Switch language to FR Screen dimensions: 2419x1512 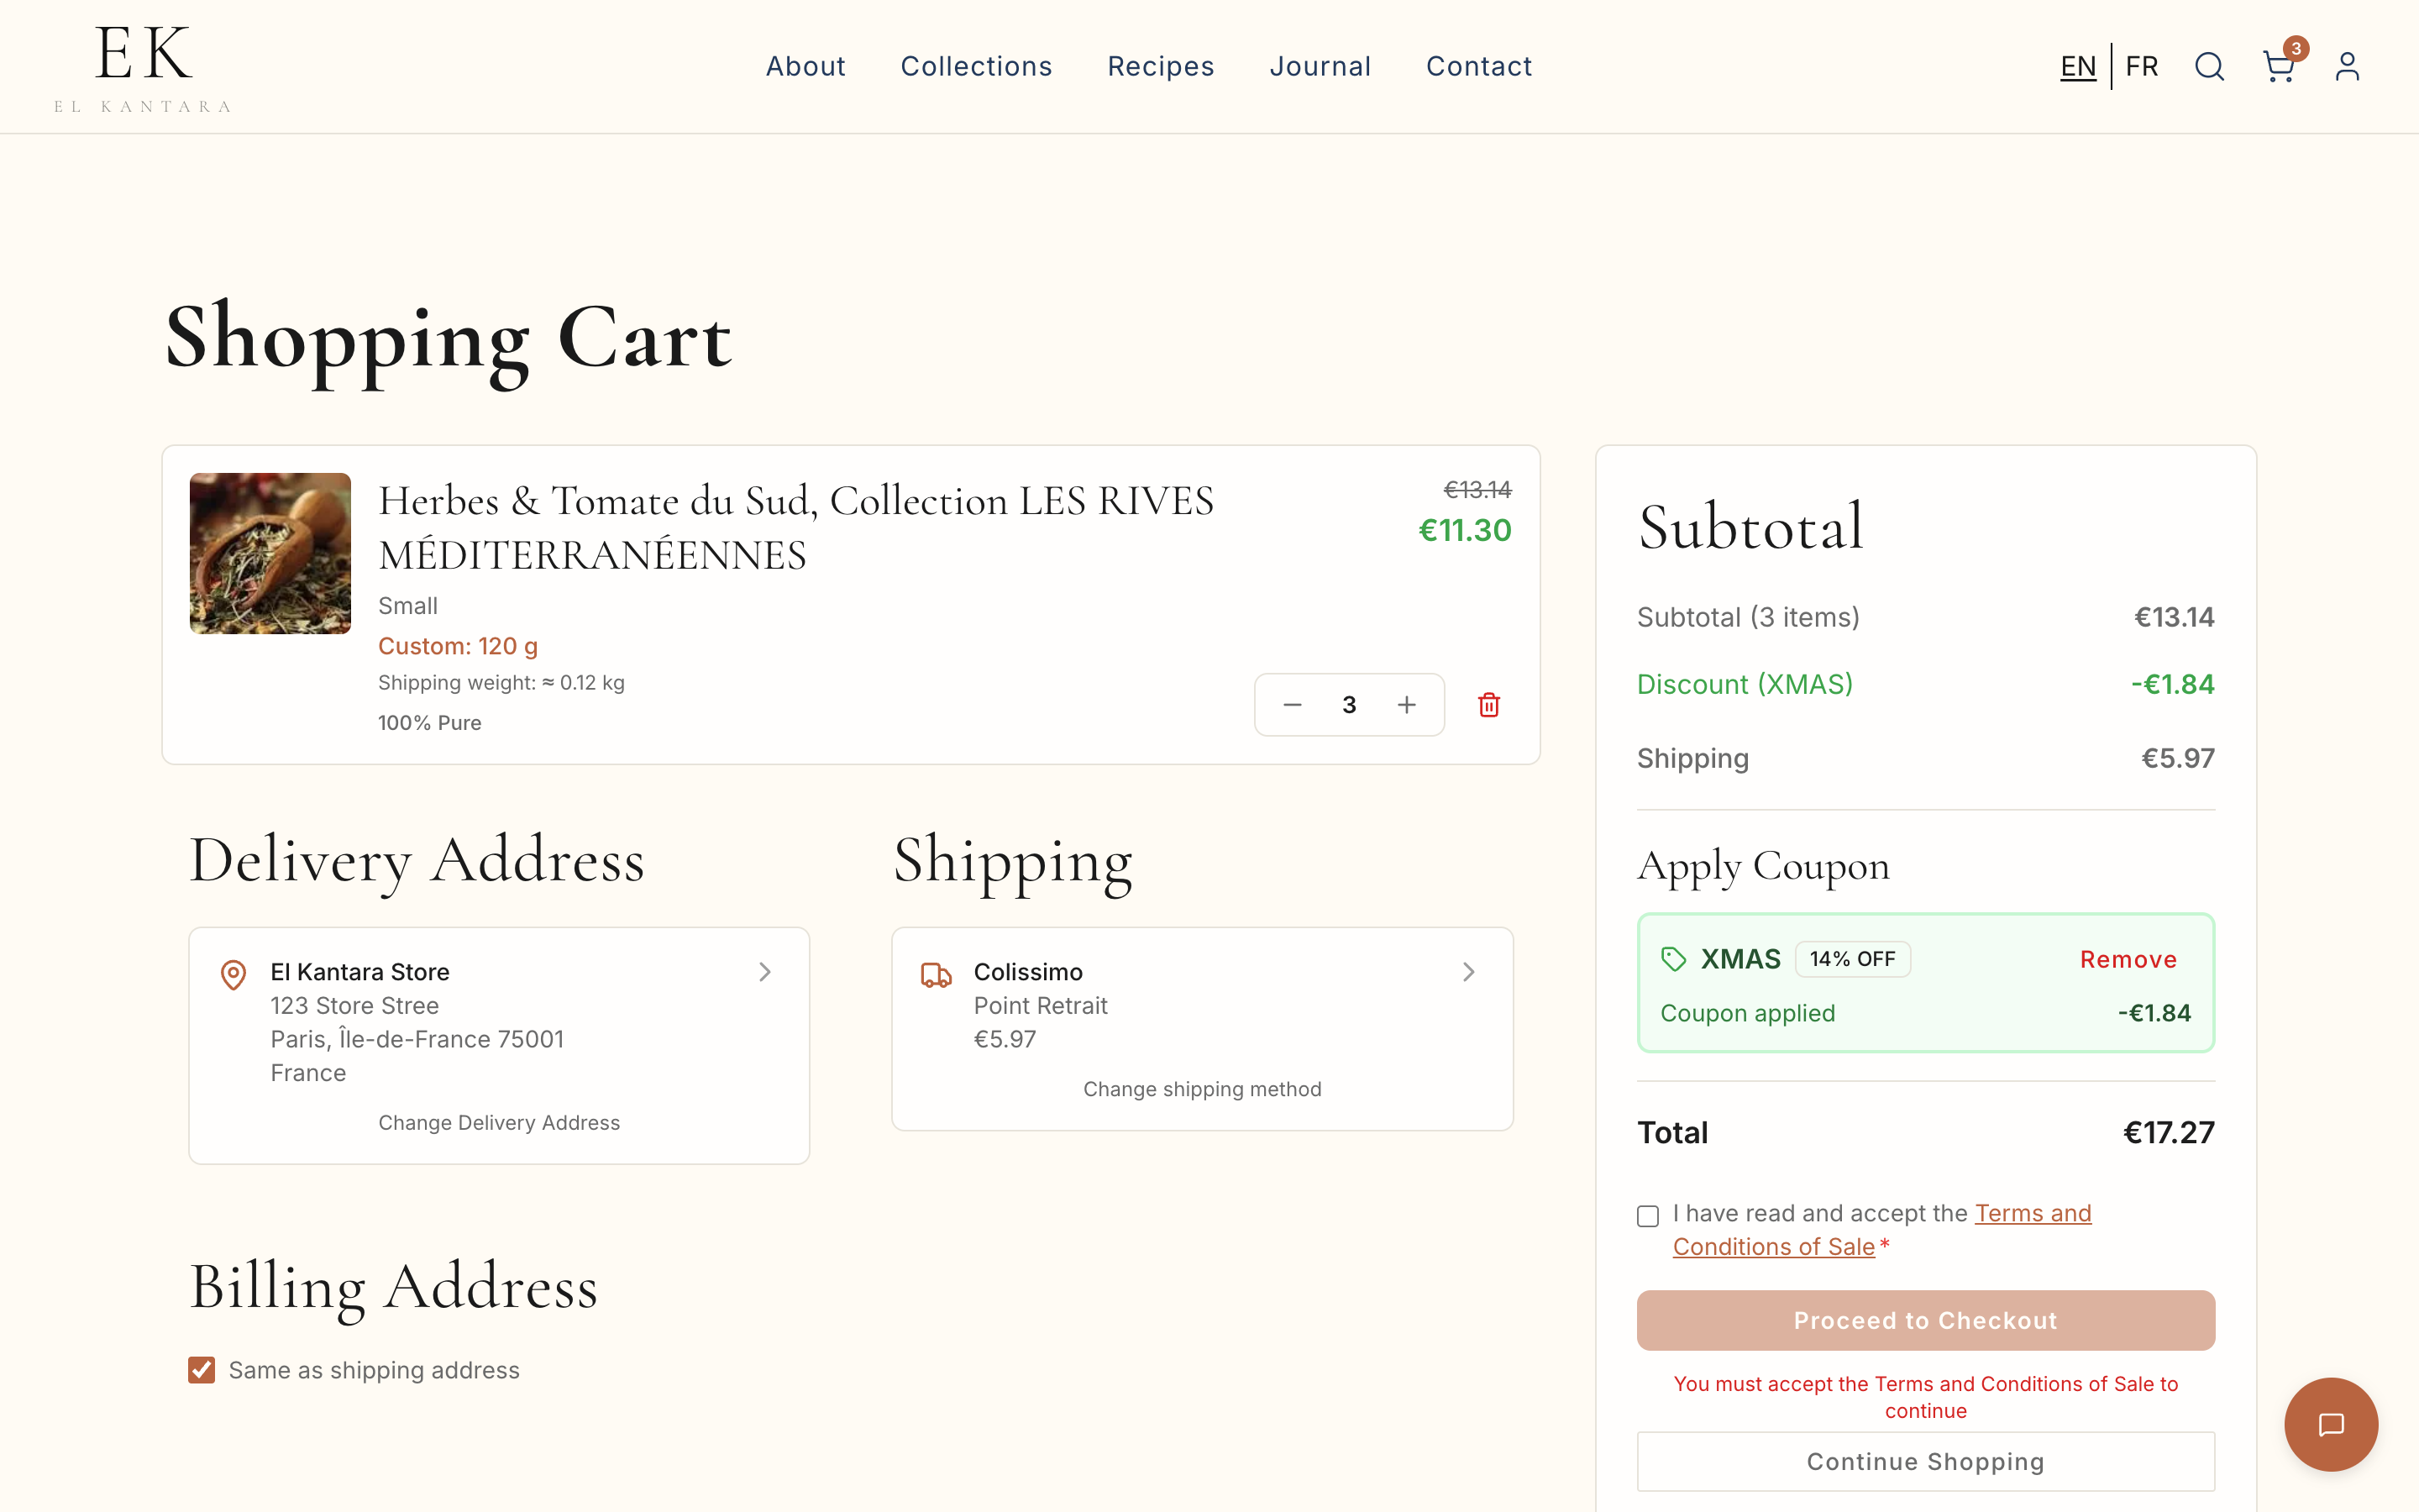click(x=2141, y=67)
